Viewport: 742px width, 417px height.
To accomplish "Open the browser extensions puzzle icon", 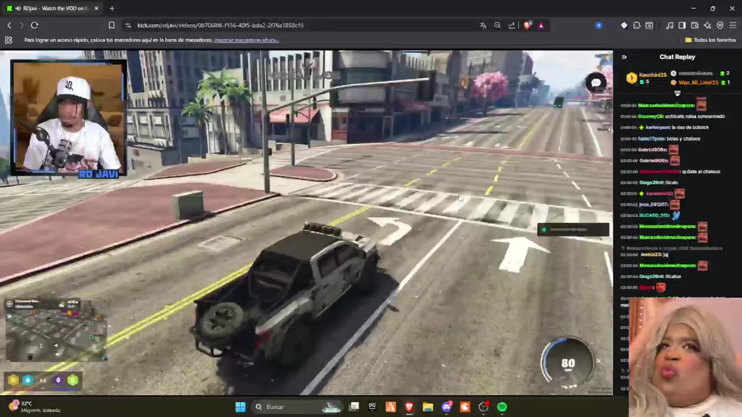I will coord(636,25).
